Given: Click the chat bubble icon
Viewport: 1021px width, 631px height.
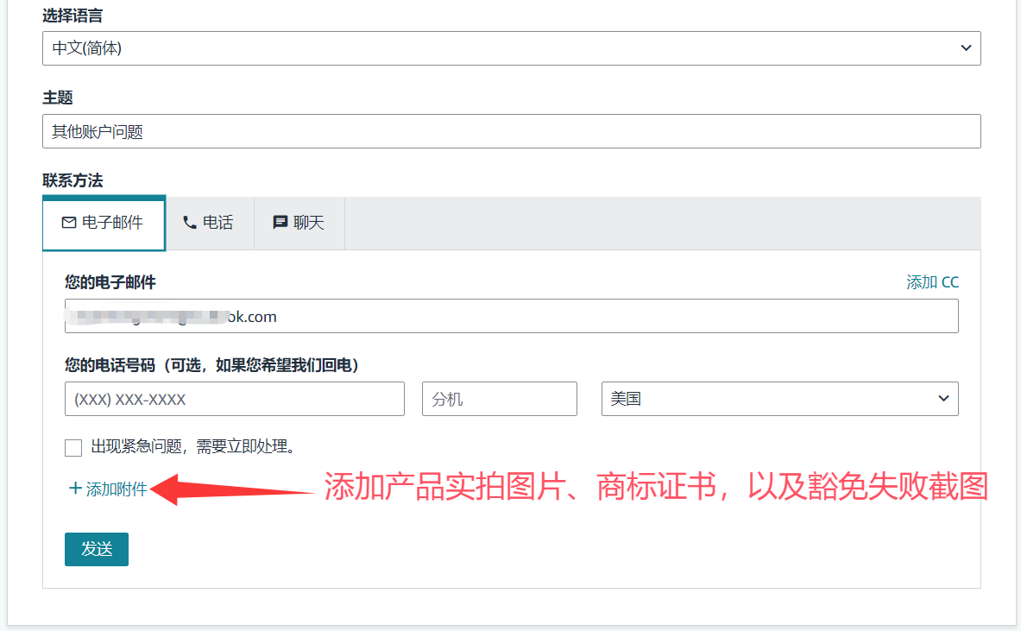Looking at the screenshot, I should pyautogui.click(x=280, y=223).
